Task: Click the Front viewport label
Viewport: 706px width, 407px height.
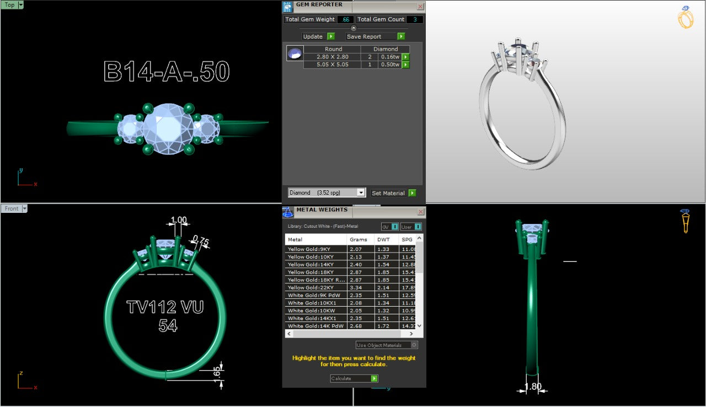Action: coord(12,208)
